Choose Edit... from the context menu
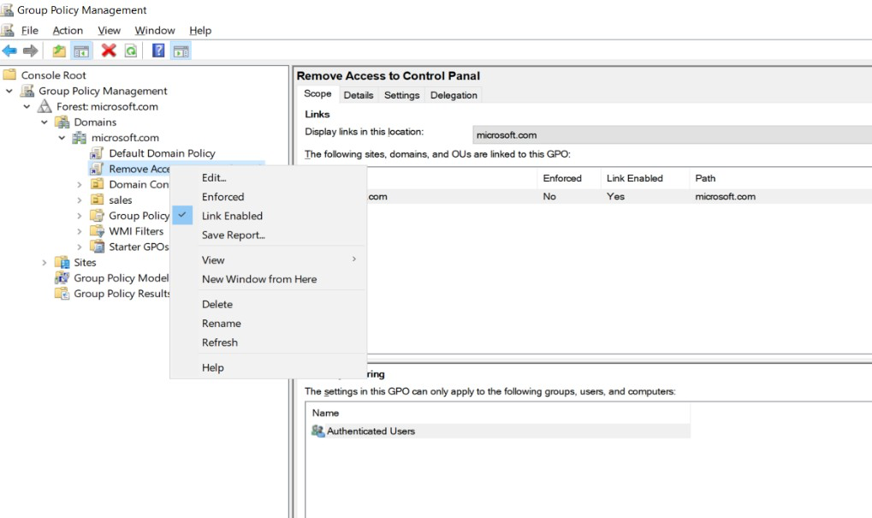The image size is (872, 518). 268,178
